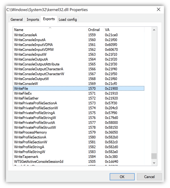Viewport: 170px width, 188px height.
Task: Sort by the Ordinal column header
Action: click(96, 30)
